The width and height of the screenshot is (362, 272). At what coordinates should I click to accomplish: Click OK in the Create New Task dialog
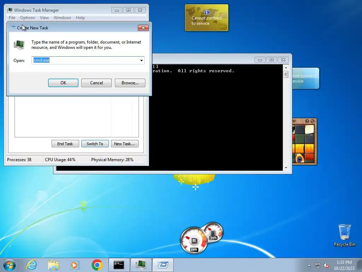tap(63, 83)
